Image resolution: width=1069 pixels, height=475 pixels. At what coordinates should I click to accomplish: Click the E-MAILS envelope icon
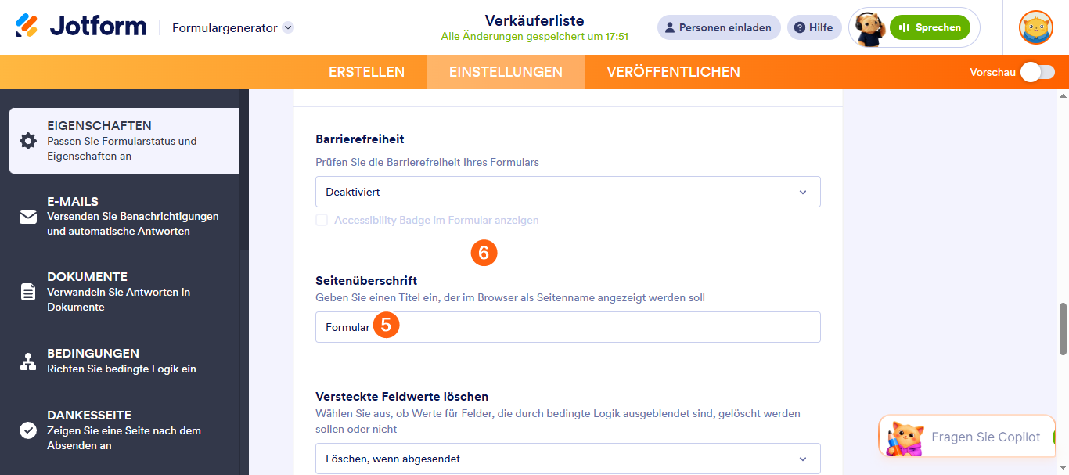pyautogui.click(x=28, y=217)
